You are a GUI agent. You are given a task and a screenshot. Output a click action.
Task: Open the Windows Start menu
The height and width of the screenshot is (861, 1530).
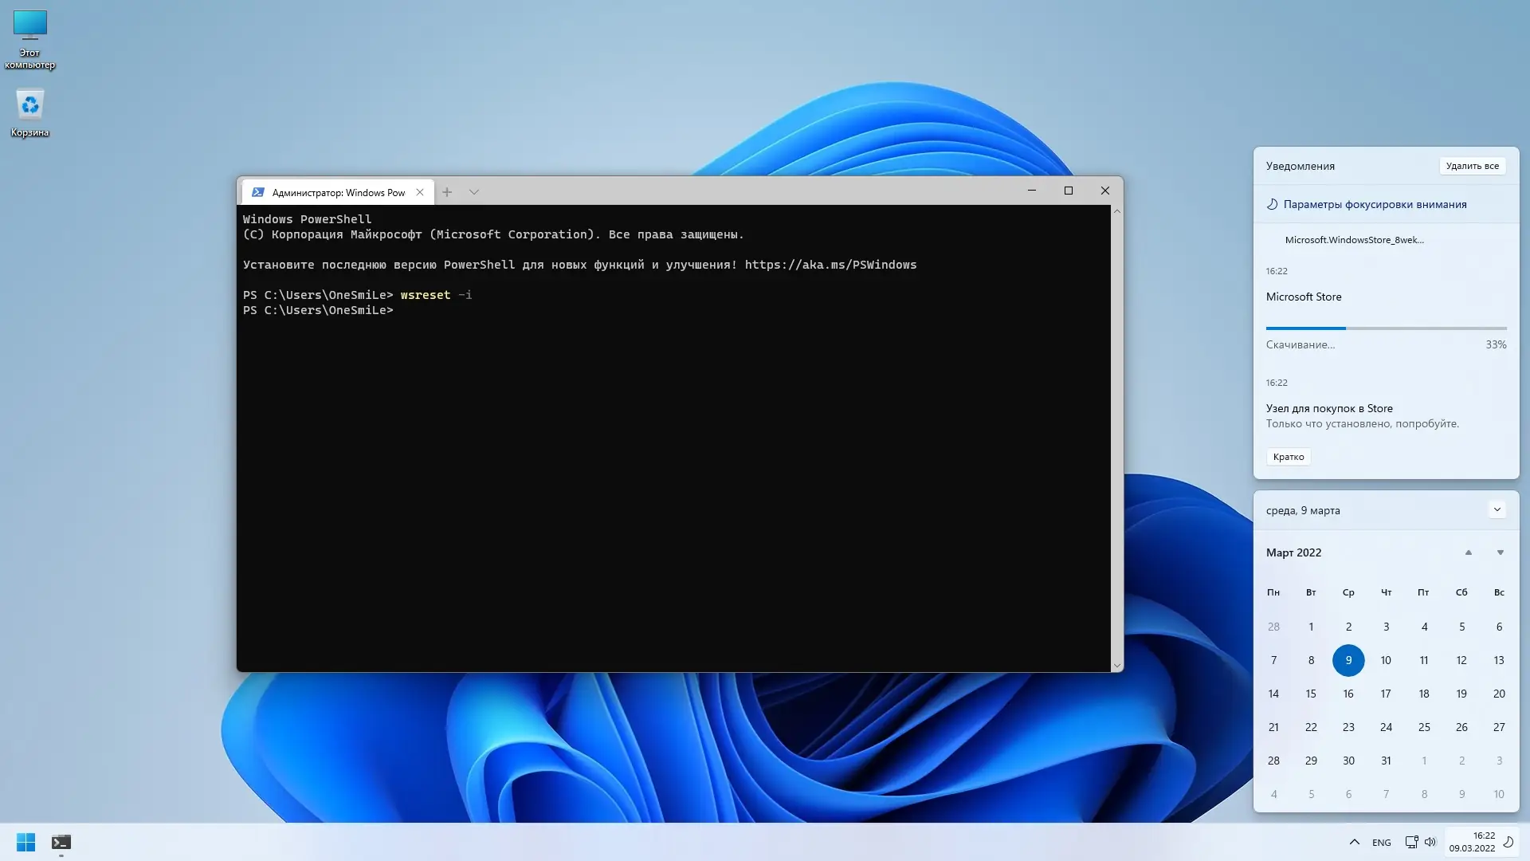tap(25, 842)
